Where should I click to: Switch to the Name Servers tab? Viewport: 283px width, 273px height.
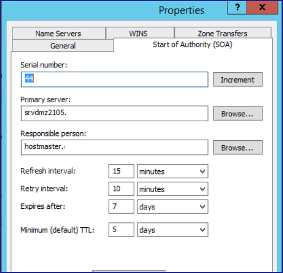point(59,33)
